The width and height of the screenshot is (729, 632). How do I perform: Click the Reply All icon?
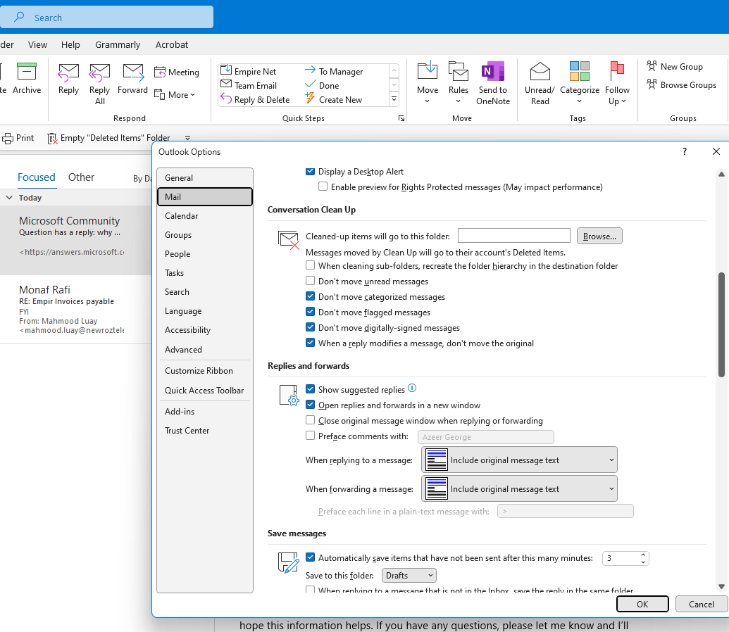[99, 72]
